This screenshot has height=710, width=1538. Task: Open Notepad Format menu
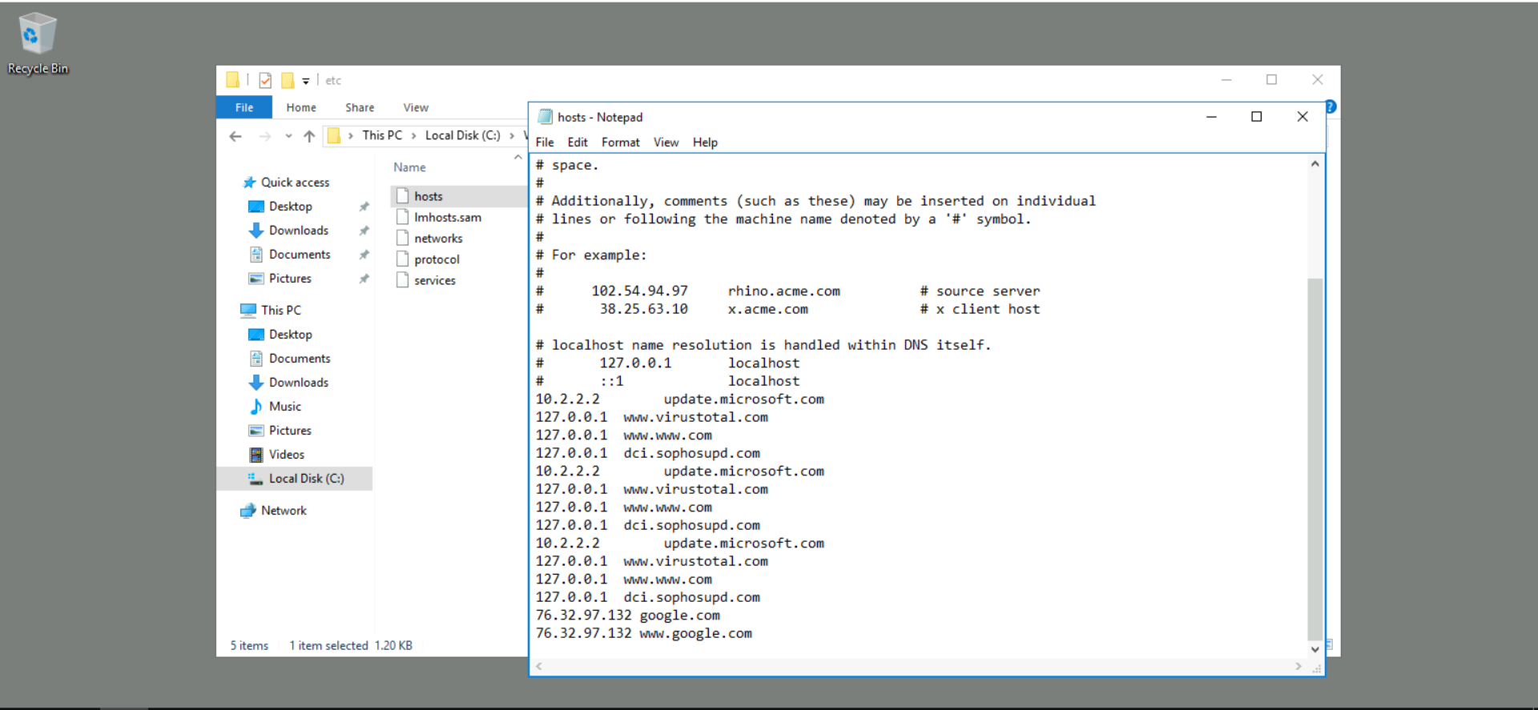point(621,142)
